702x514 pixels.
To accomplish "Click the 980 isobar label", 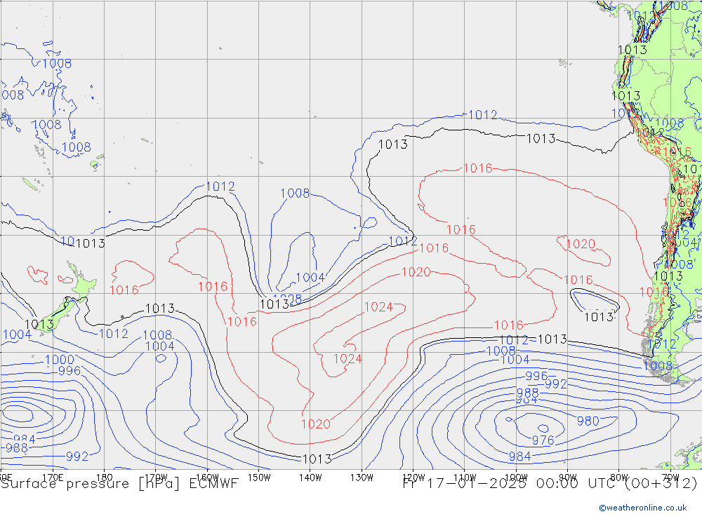I will [x=588, y=421].
